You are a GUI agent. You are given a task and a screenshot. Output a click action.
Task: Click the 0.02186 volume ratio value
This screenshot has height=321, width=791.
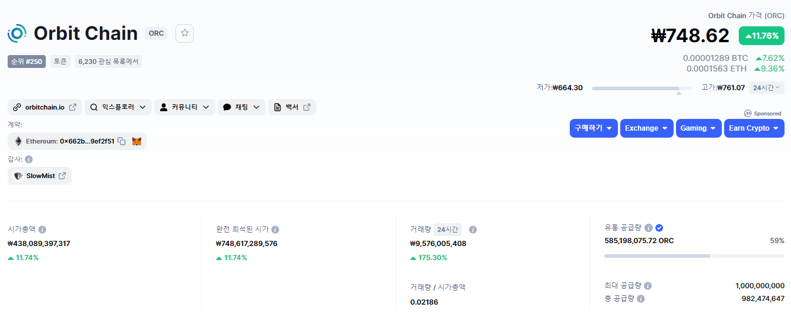[424, 302]
